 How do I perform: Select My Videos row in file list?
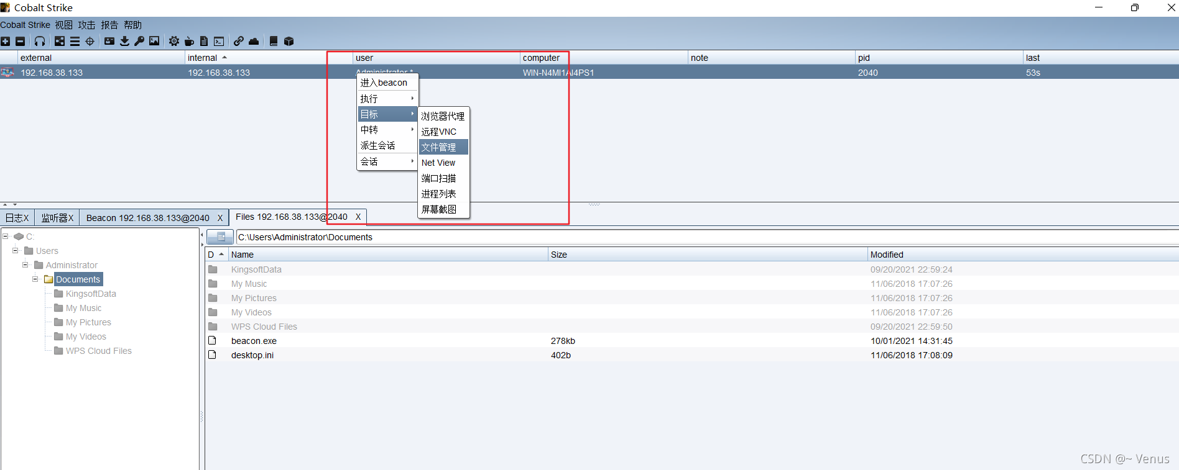click(691, 312)
